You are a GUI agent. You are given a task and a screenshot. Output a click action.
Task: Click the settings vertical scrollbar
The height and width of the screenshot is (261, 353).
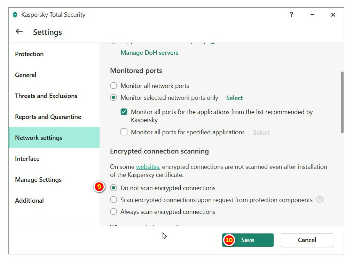(342, 103)
